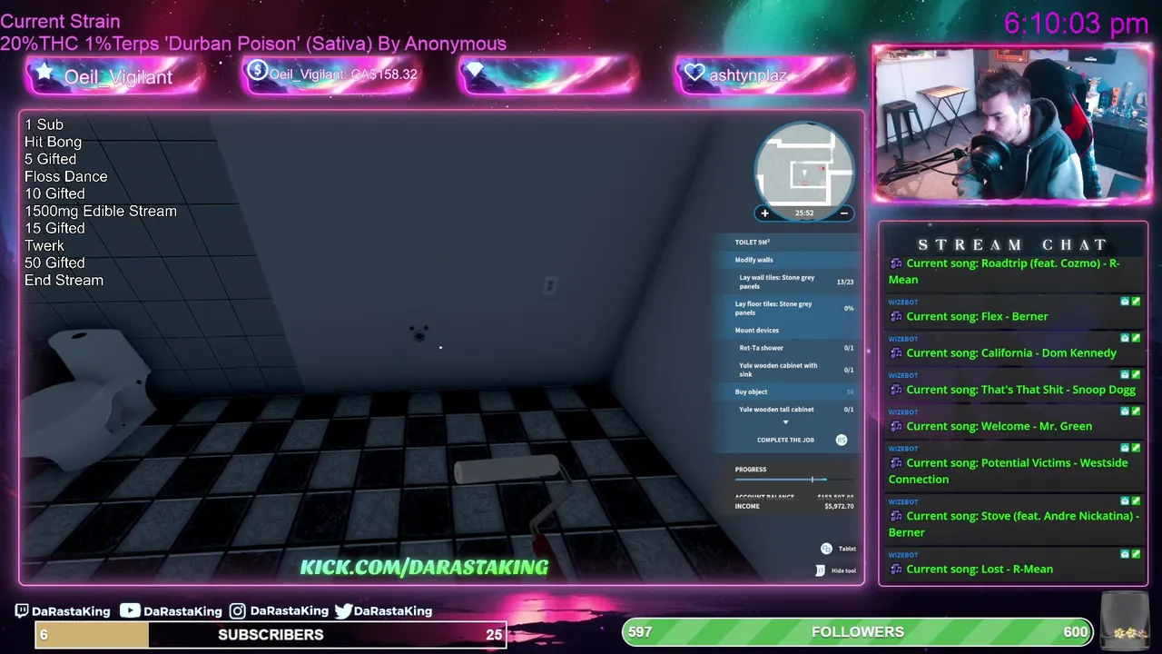The width and height of the screenshot is (1162, 654).
Task: Click music note icon on Lost - R-Mean message
Action: (896, 570)
